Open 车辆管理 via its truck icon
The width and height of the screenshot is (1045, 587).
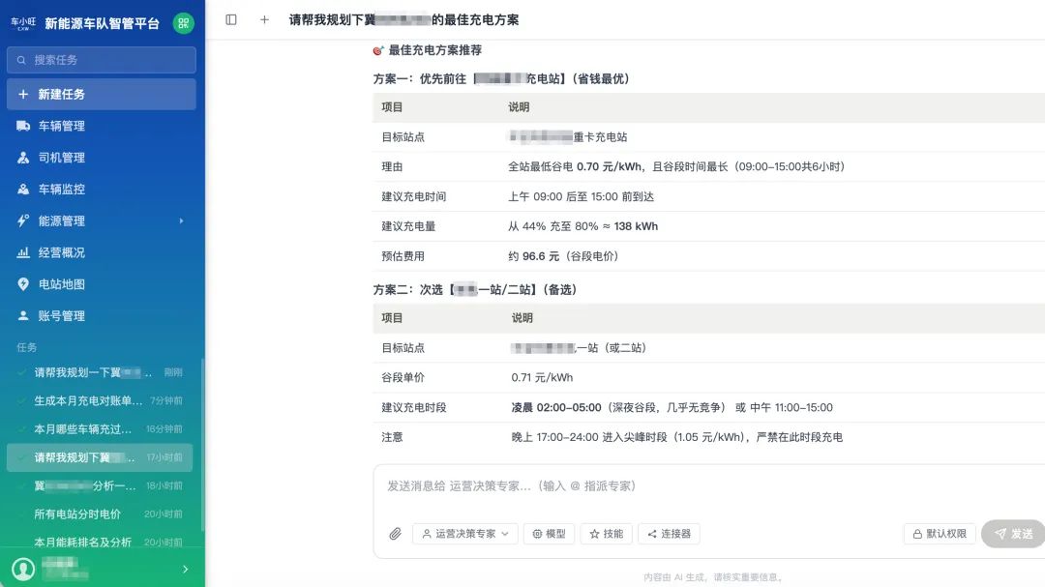pyautogui.click(x=23, y=126)
